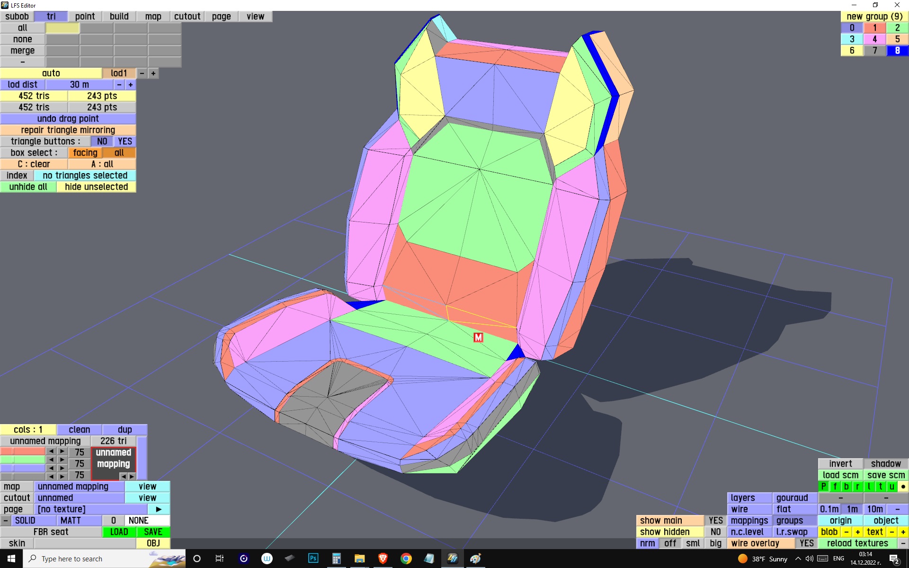Open Chrome from the taskbar

[406, 559]
